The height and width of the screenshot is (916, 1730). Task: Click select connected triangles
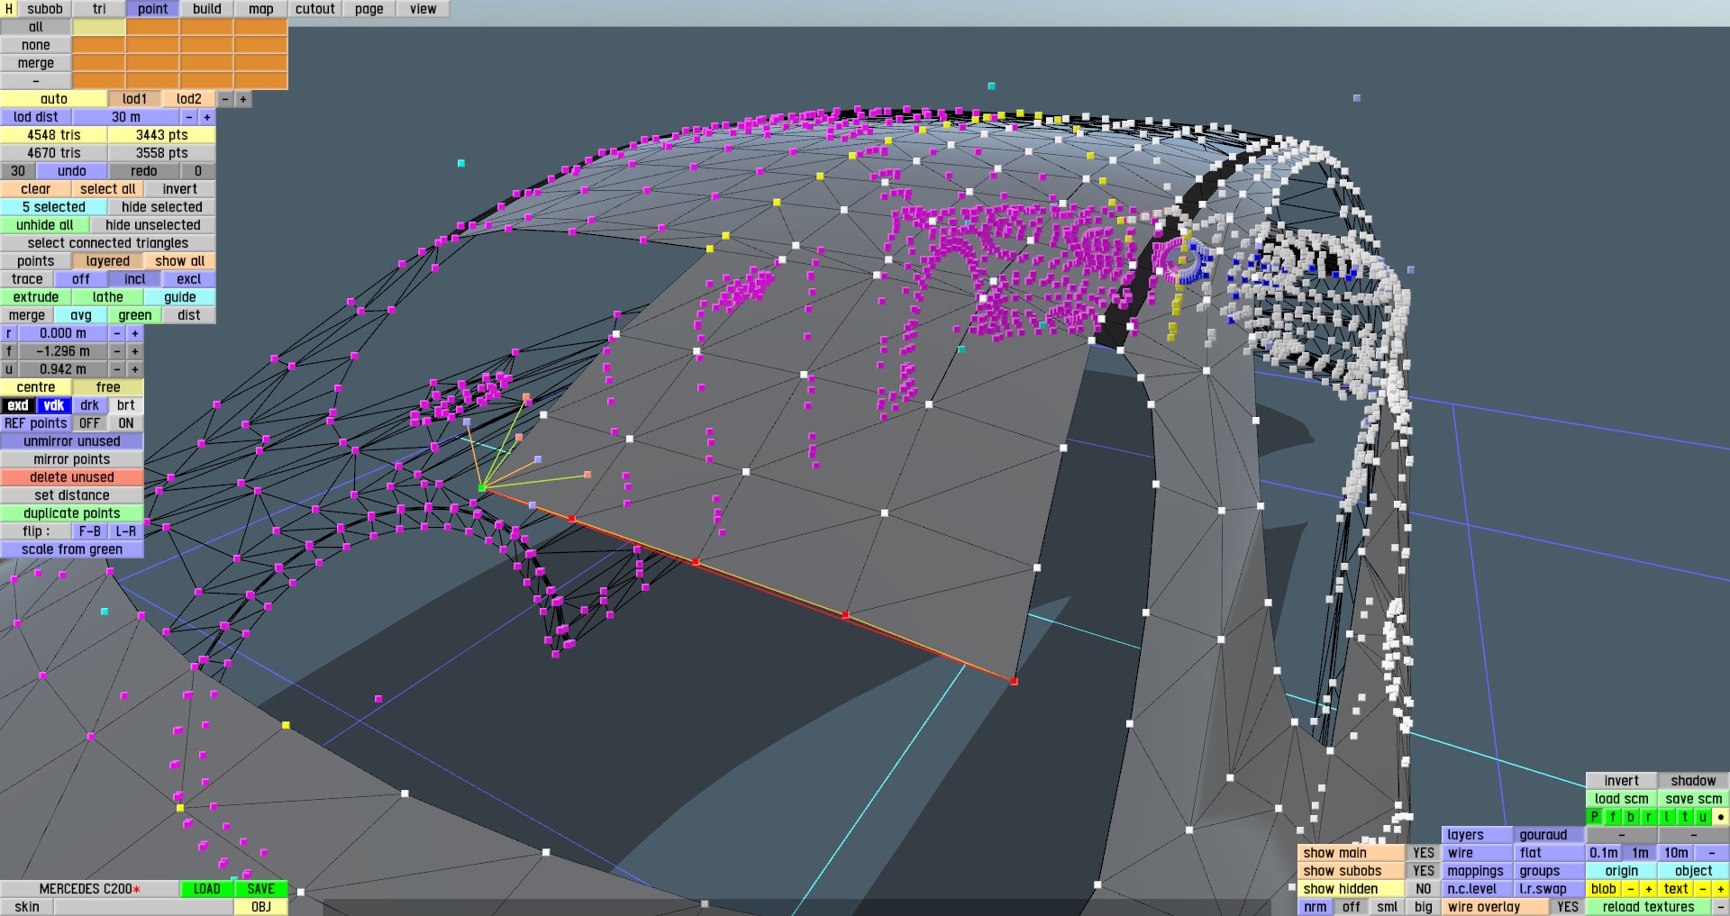pos(108,243)
